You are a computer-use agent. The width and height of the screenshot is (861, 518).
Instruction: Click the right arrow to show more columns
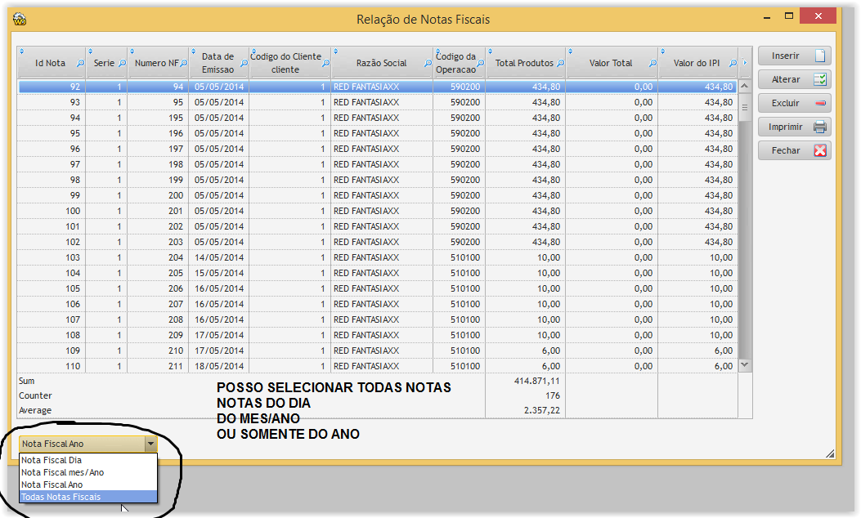[x=745, y=63]
